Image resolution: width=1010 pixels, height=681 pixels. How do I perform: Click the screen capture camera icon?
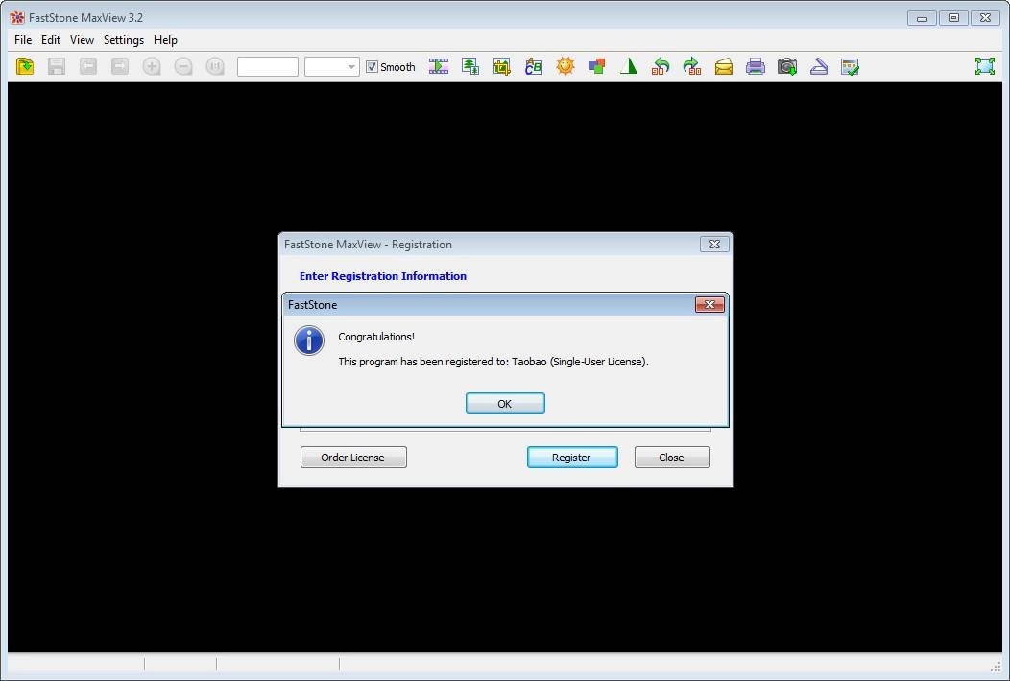[786, 66]
